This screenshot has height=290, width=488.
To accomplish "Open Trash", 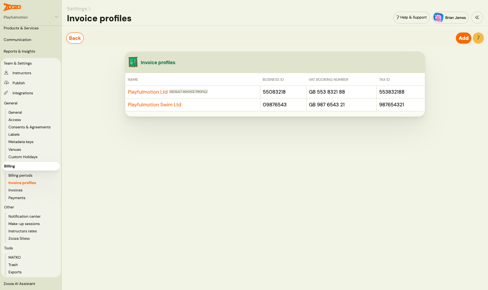I will point(13,265).
